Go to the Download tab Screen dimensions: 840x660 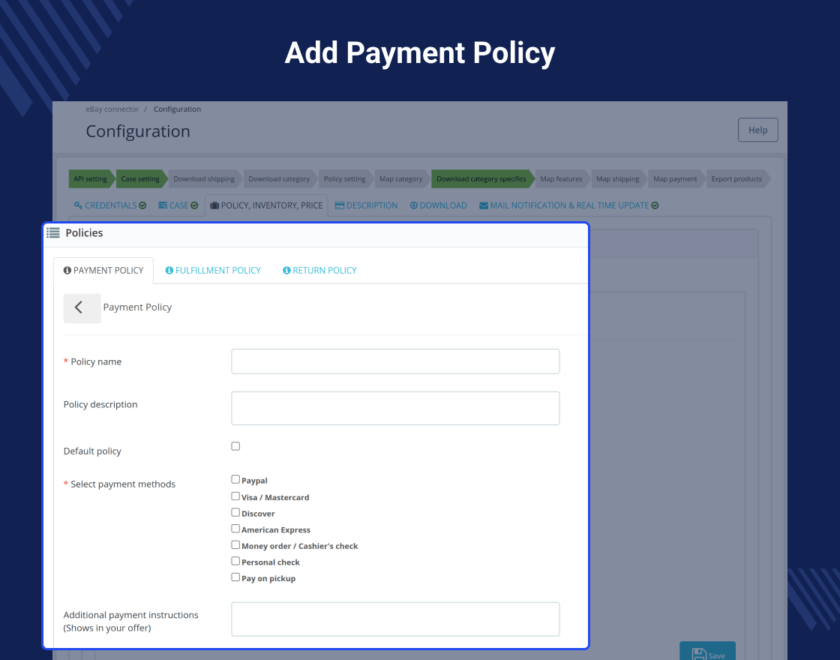pyautogui.click(x=439, y=205)
